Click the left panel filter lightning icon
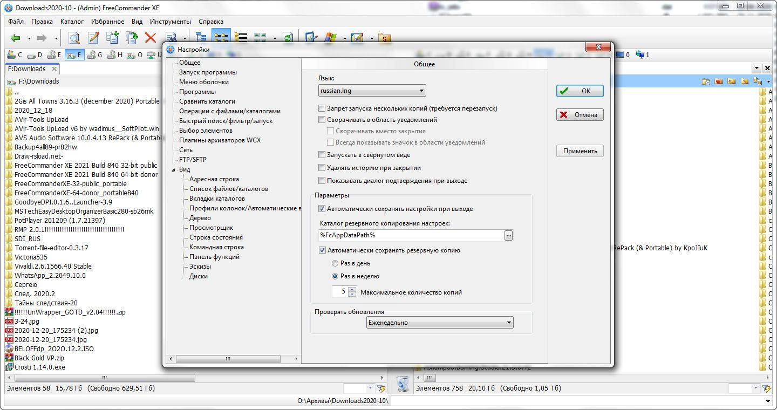This screenshot has width=777, height=410. [x=381, y=388]
